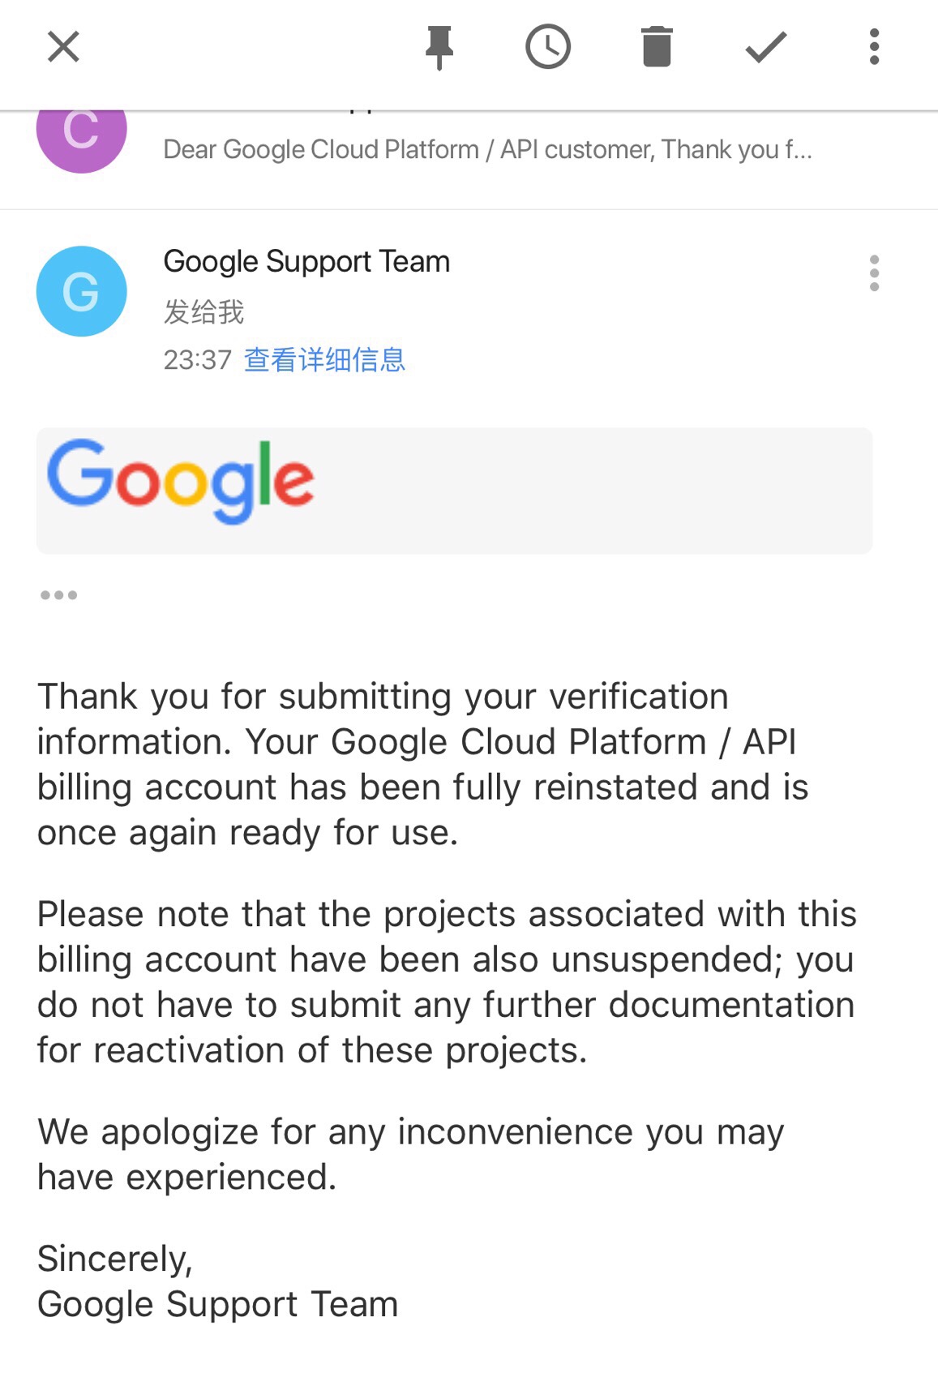Tap the purple C sender avatar
The height and width of the screenshot is (1386, 938).
(81, 134)
